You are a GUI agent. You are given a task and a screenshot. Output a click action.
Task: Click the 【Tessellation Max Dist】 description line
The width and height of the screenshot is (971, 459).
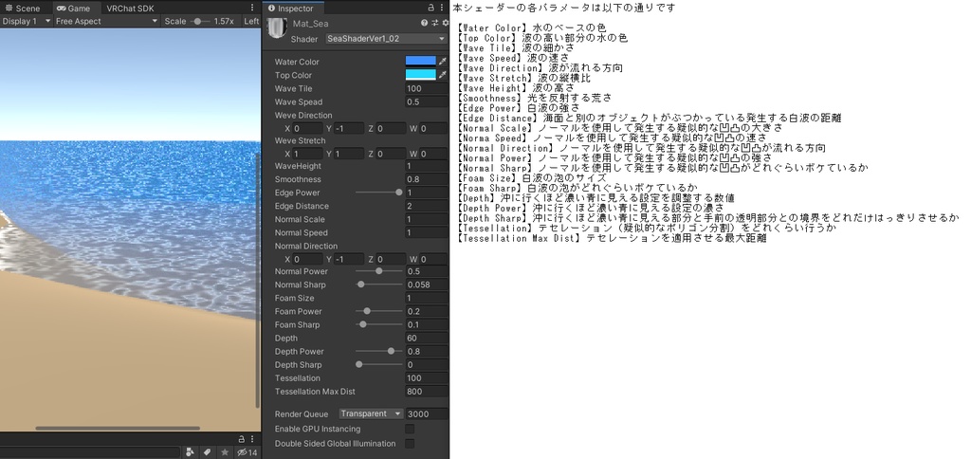tap(610, 238)
